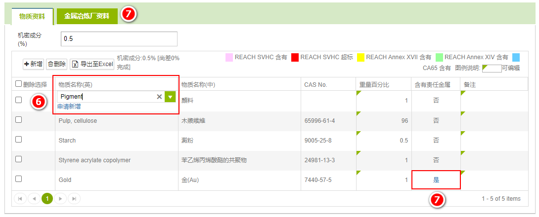This screenshot has height=217, width=539.
Task: Select current page number 1 button
Action: 47,199
